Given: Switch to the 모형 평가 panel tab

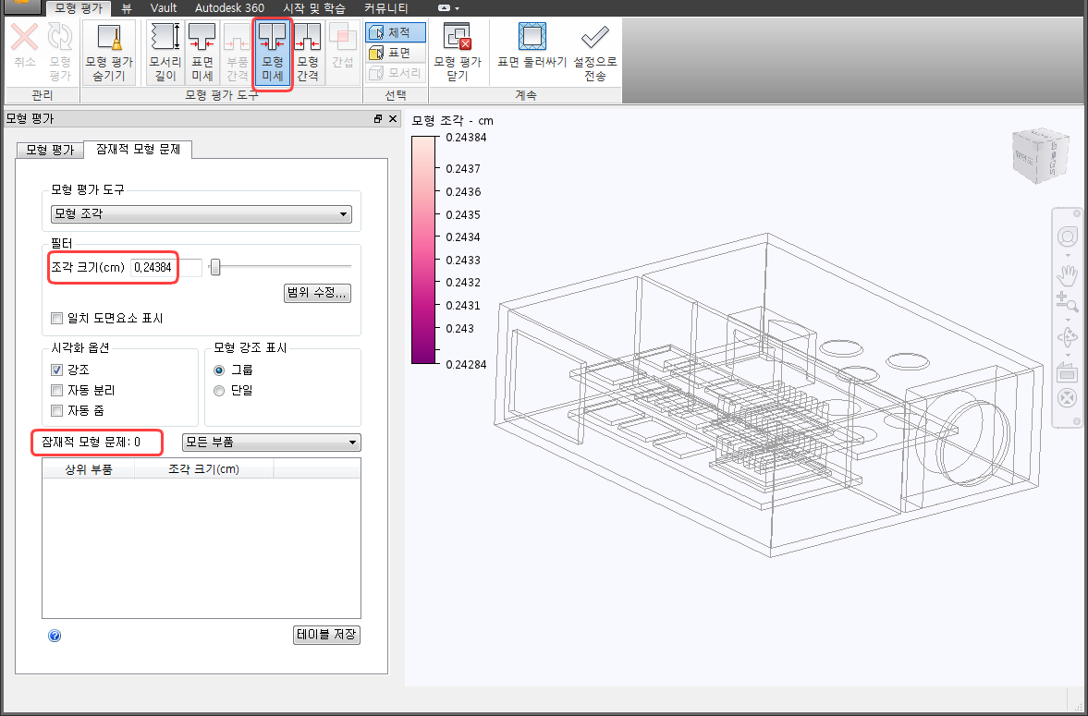Looking at the screenshot, I should 50,149.
